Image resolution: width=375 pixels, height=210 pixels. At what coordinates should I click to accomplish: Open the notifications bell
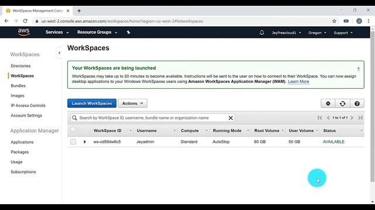[262, 33]
